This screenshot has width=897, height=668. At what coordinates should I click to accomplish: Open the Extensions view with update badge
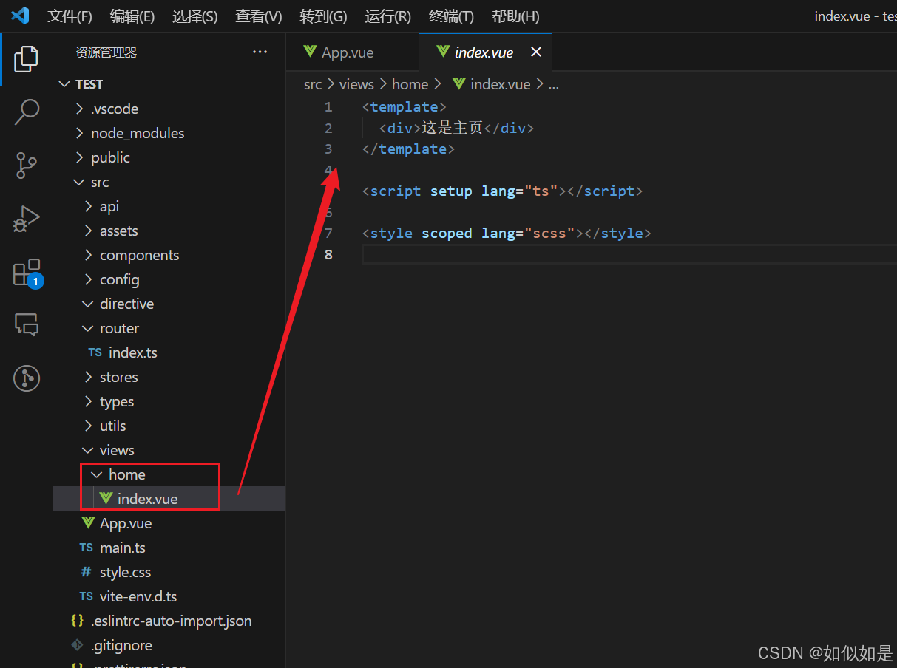pos(27,273)
